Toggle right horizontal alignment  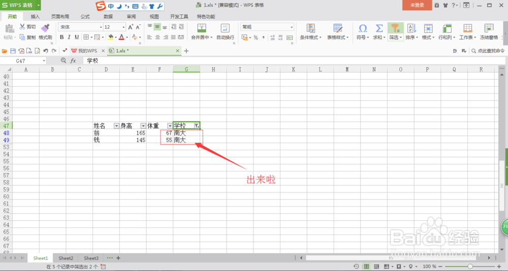point(165,37)
